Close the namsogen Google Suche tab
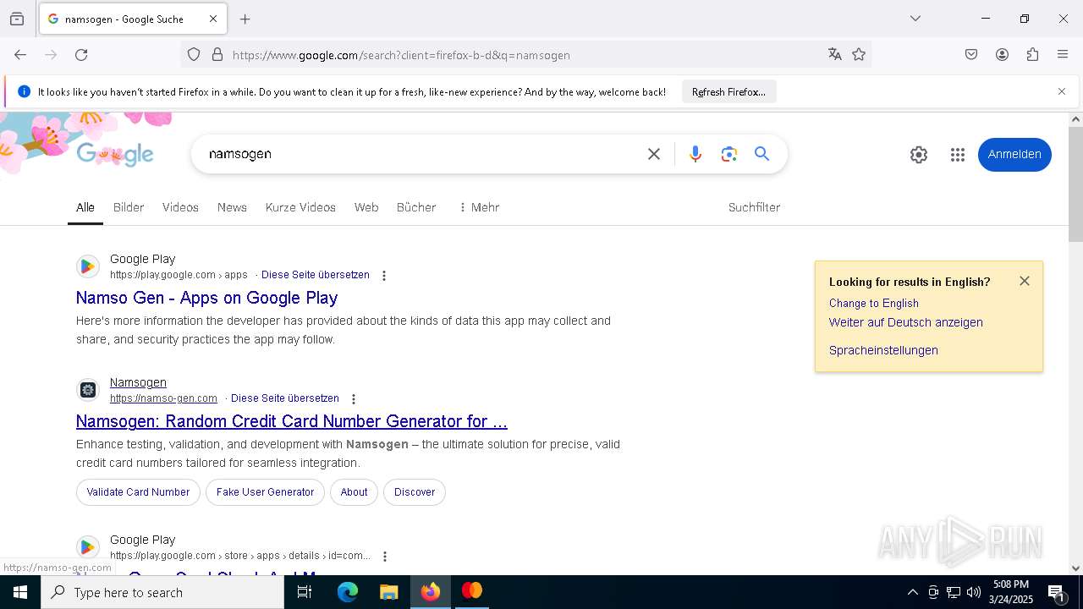This screenshot has width=1083, height=609. 213,19
